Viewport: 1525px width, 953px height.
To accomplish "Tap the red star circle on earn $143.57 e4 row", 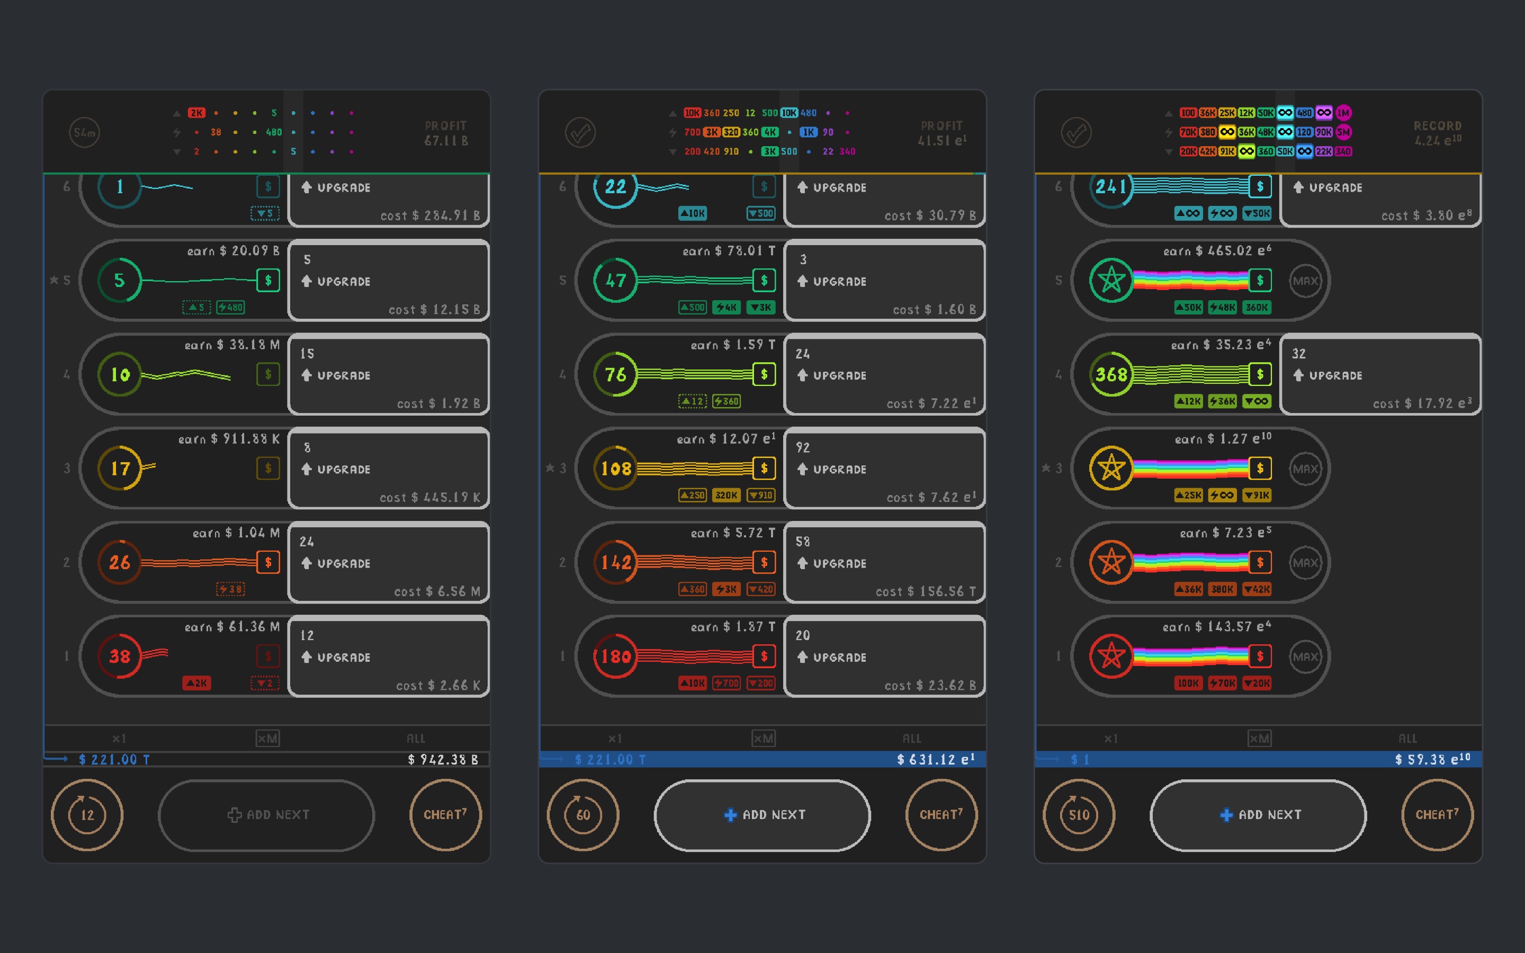I will 1111,656.
